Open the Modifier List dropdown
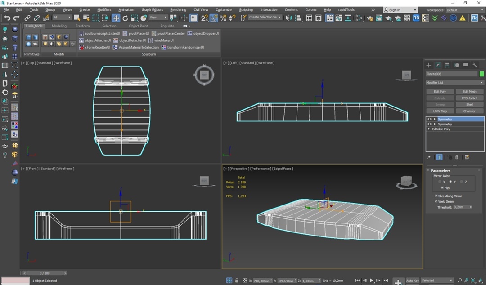The image size is (486, 285). pos(454,82)
